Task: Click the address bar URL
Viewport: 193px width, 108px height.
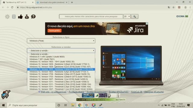Action: coord(36,7)
